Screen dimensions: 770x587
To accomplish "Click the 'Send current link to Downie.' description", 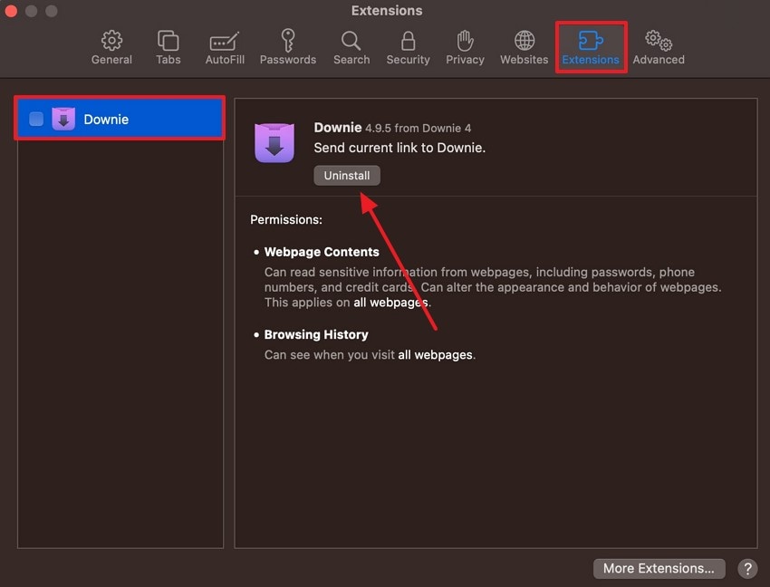I will point(399,148).
